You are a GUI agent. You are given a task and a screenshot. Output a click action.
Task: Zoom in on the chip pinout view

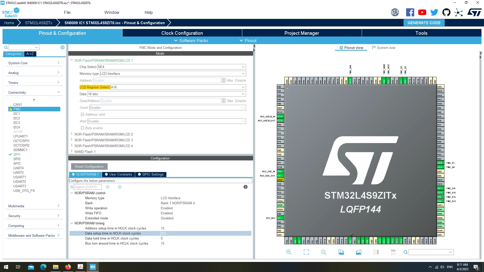pyautogui.click(x=289, y=252)
